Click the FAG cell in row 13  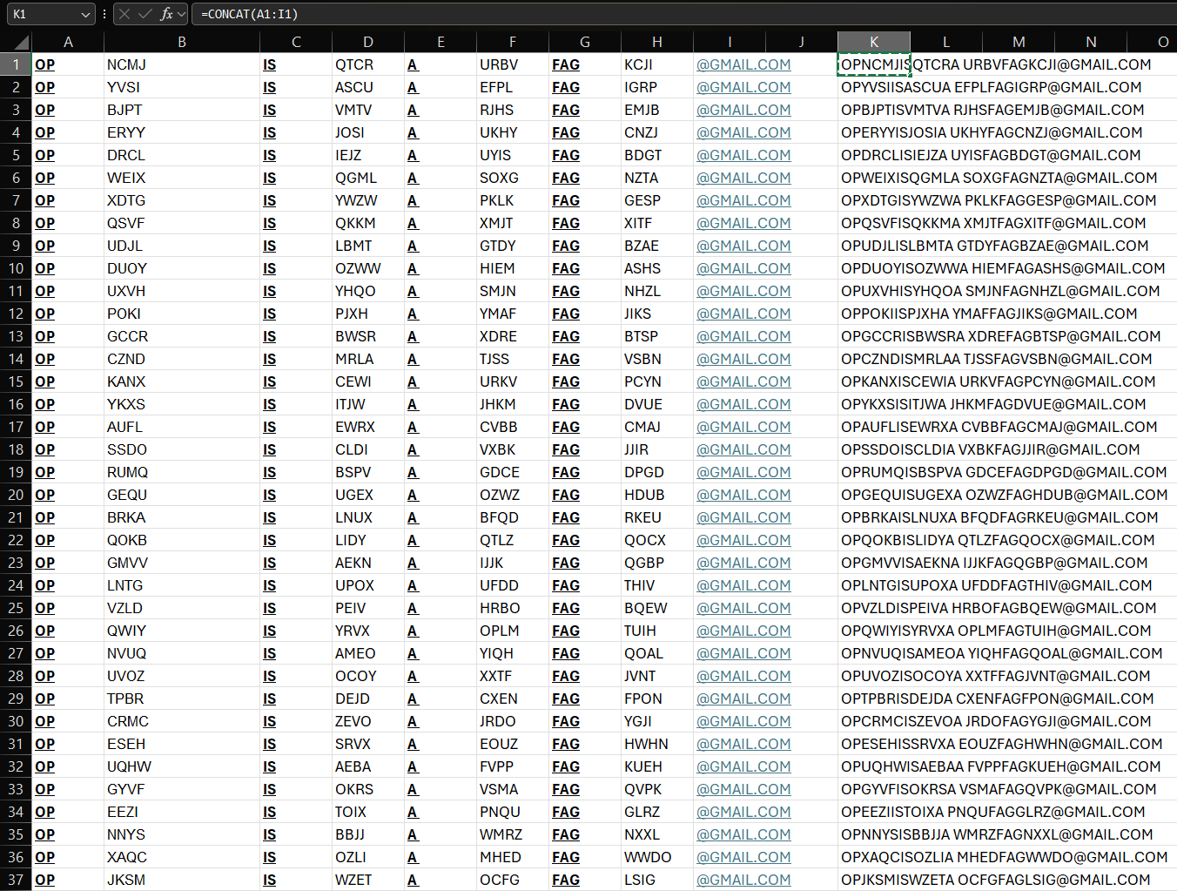585,336
